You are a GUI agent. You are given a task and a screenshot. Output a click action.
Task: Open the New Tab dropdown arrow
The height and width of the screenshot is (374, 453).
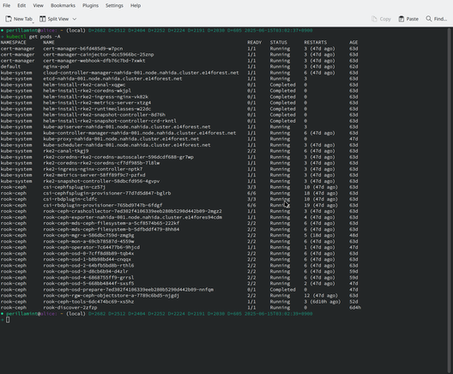click(x=33, y=22)
